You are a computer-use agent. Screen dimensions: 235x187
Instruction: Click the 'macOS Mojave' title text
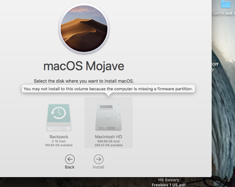pos(84,66)
